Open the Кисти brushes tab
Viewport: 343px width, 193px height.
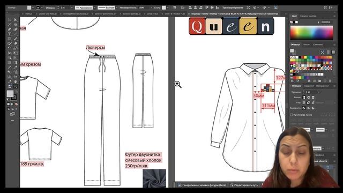[x=307, y=44]
